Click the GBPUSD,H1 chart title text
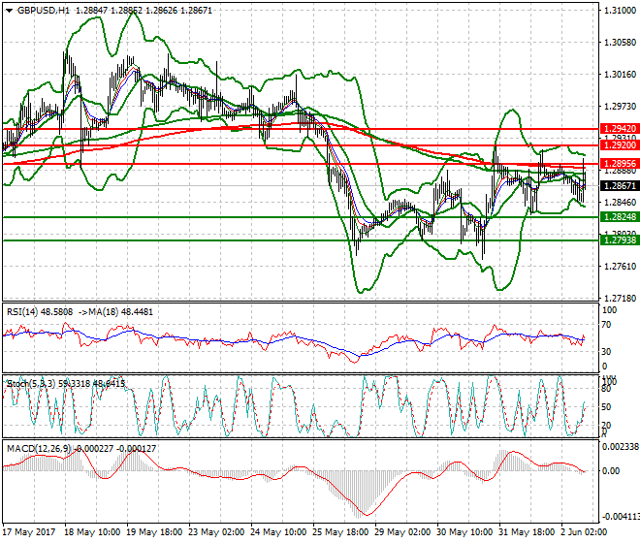Image resolution: width=640 pixels, height=543 pixels. click(44, 11)
